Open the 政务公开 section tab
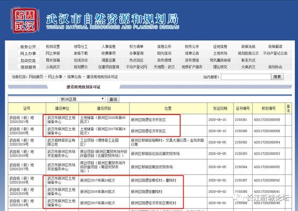 coord(28,47)
